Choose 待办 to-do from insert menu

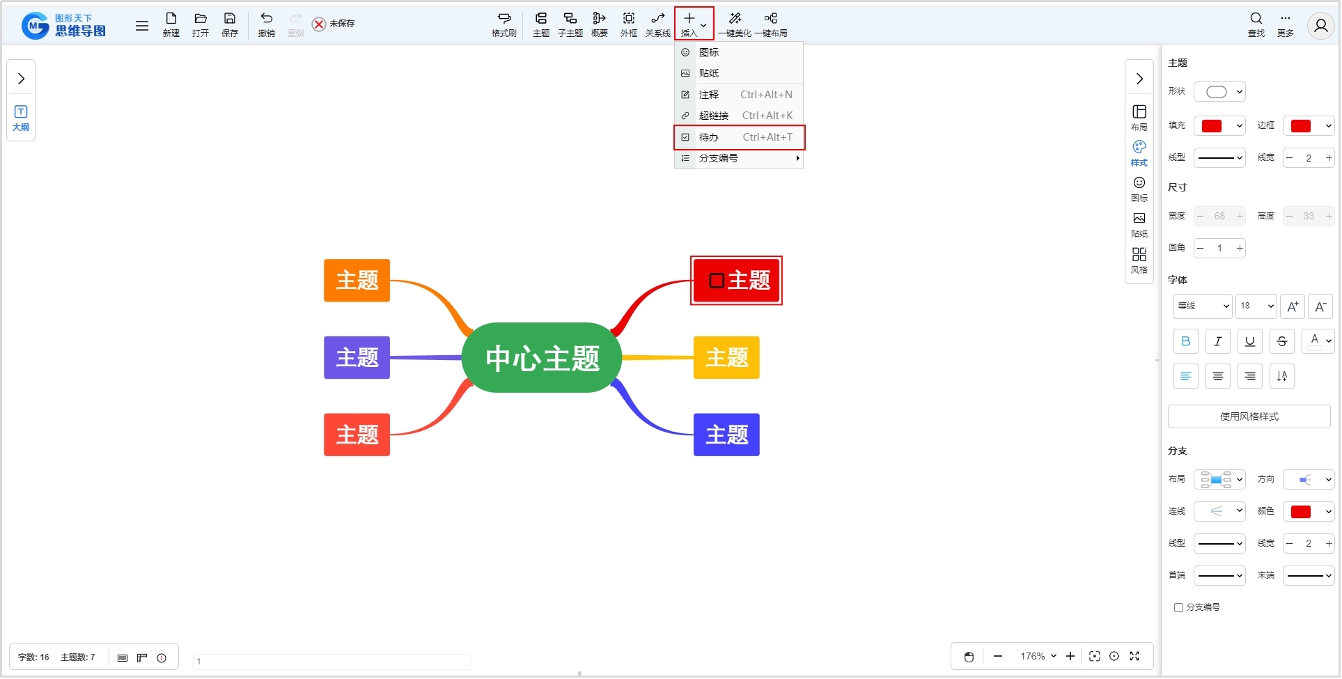click(x=739, y=137)
